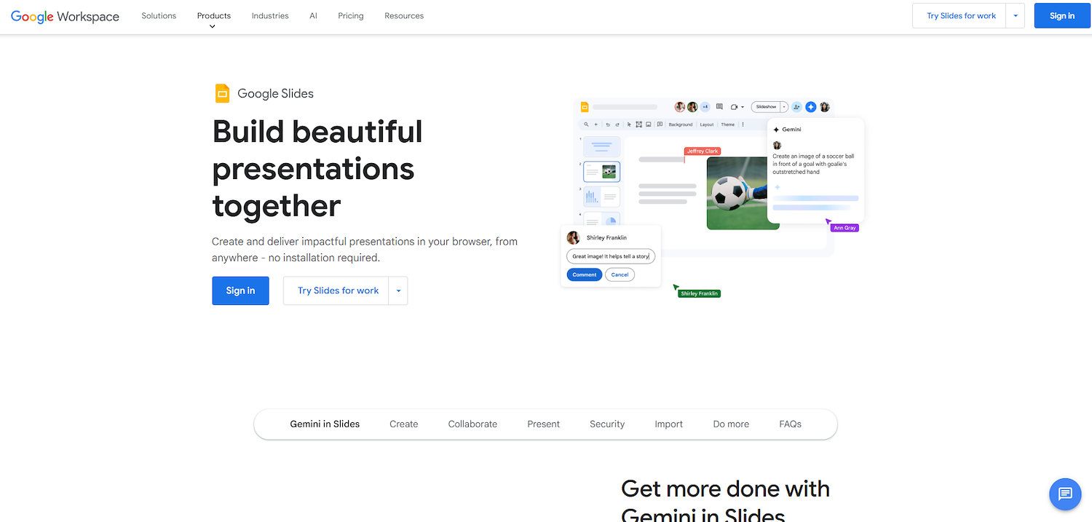Select slide 3 thumbnail with bar chart

point(602,197)
